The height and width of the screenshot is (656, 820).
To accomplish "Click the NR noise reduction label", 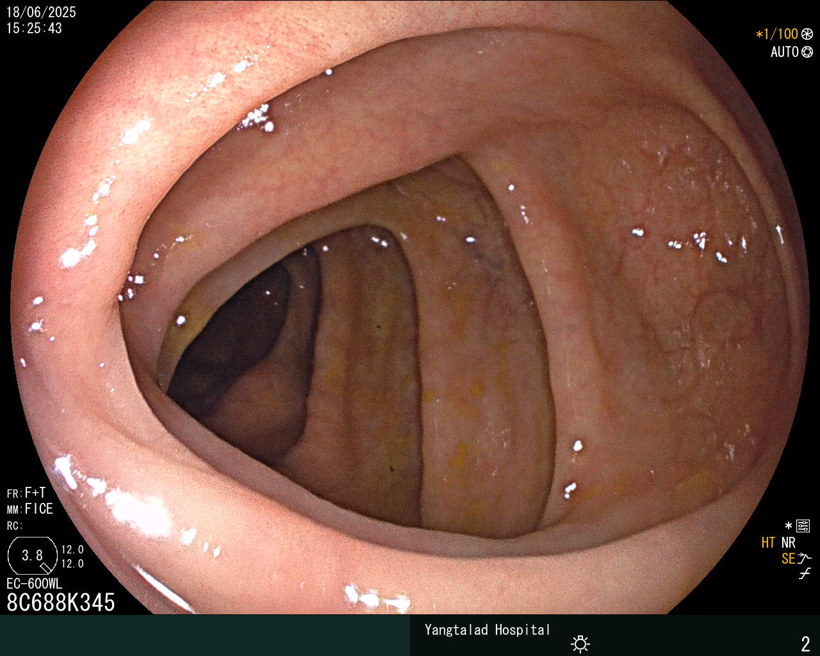I will tap(789, 543).
